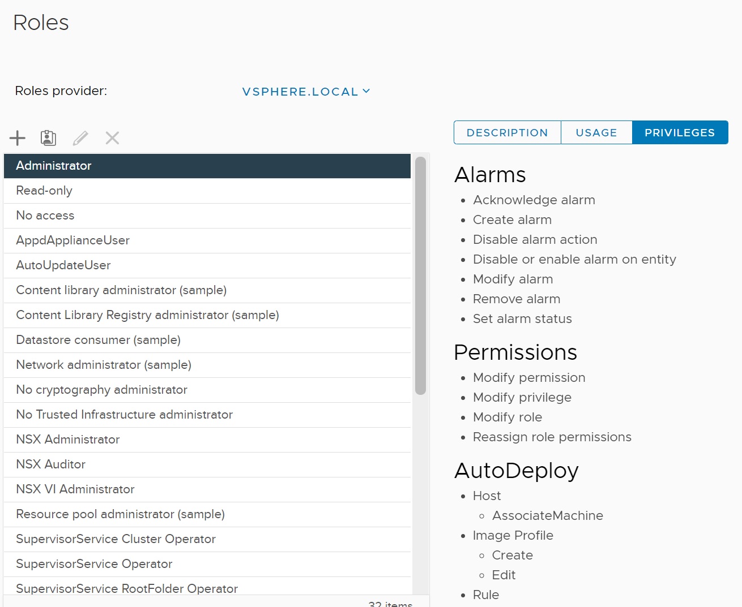
Task: Click the roles list vertical scrollbar
Action: [x=420, y=275]
